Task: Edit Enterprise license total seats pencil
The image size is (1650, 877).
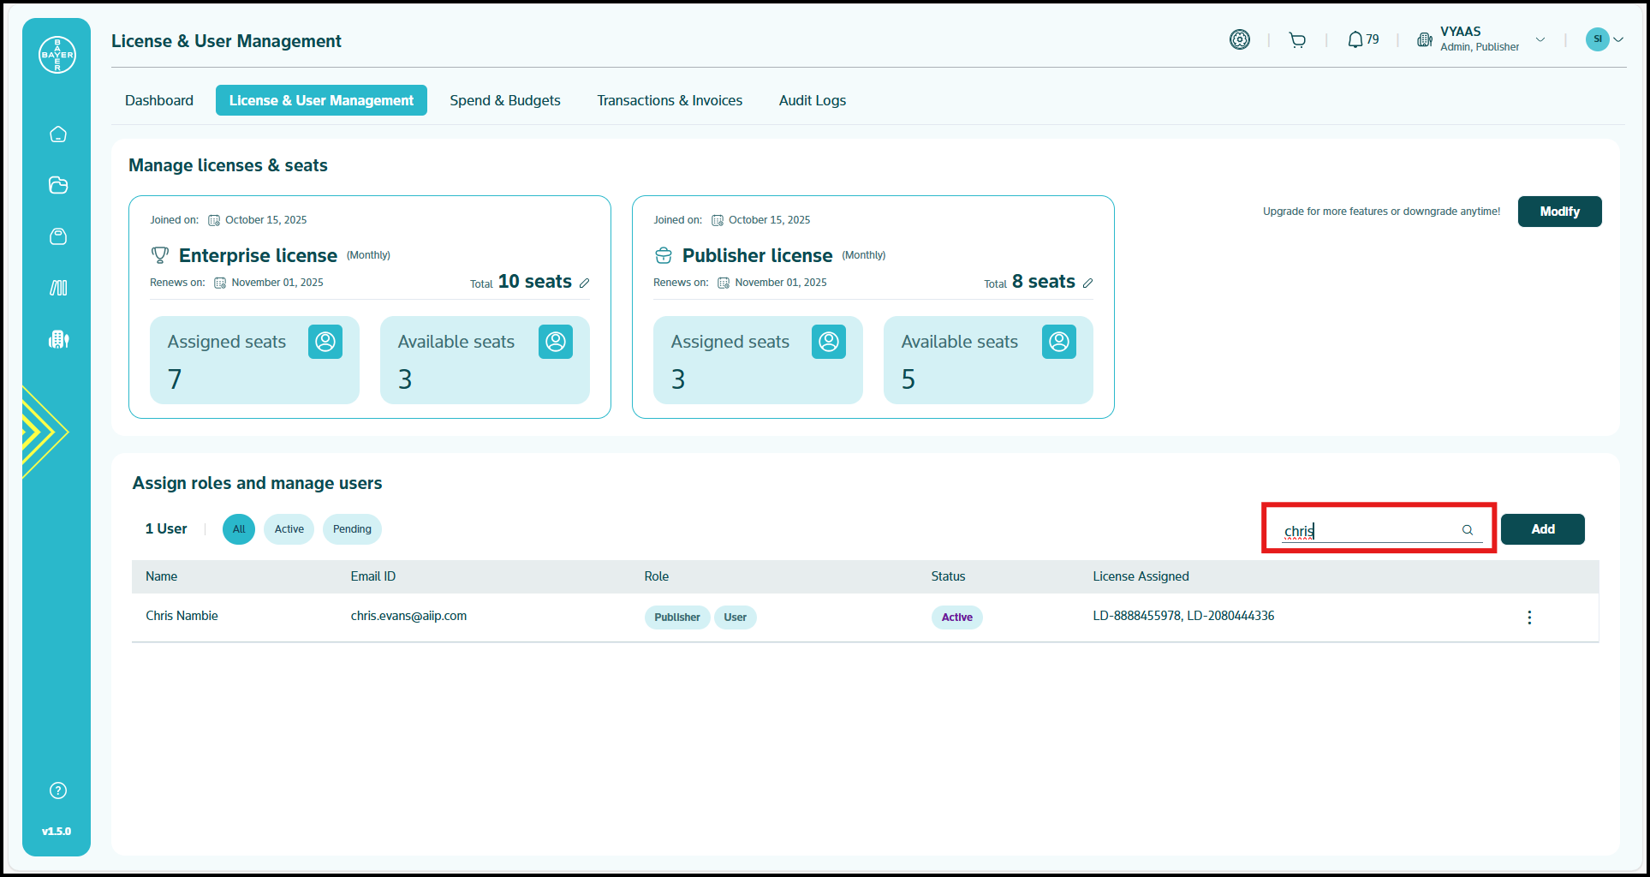Action: pos(584,283)
